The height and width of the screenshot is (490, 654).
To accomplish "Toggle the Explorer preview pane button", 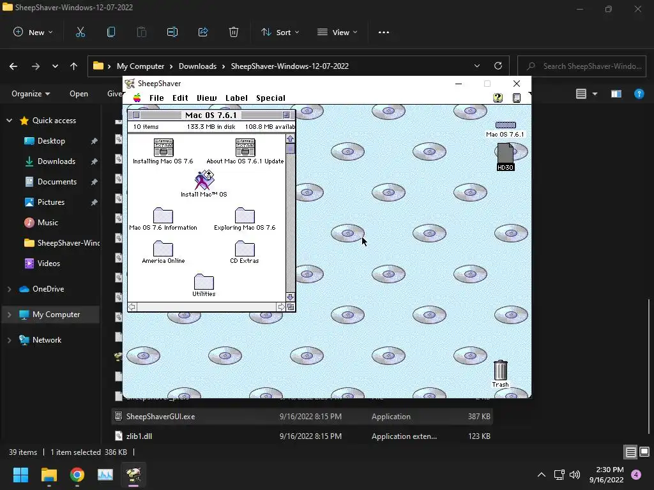I will [616, 94].
